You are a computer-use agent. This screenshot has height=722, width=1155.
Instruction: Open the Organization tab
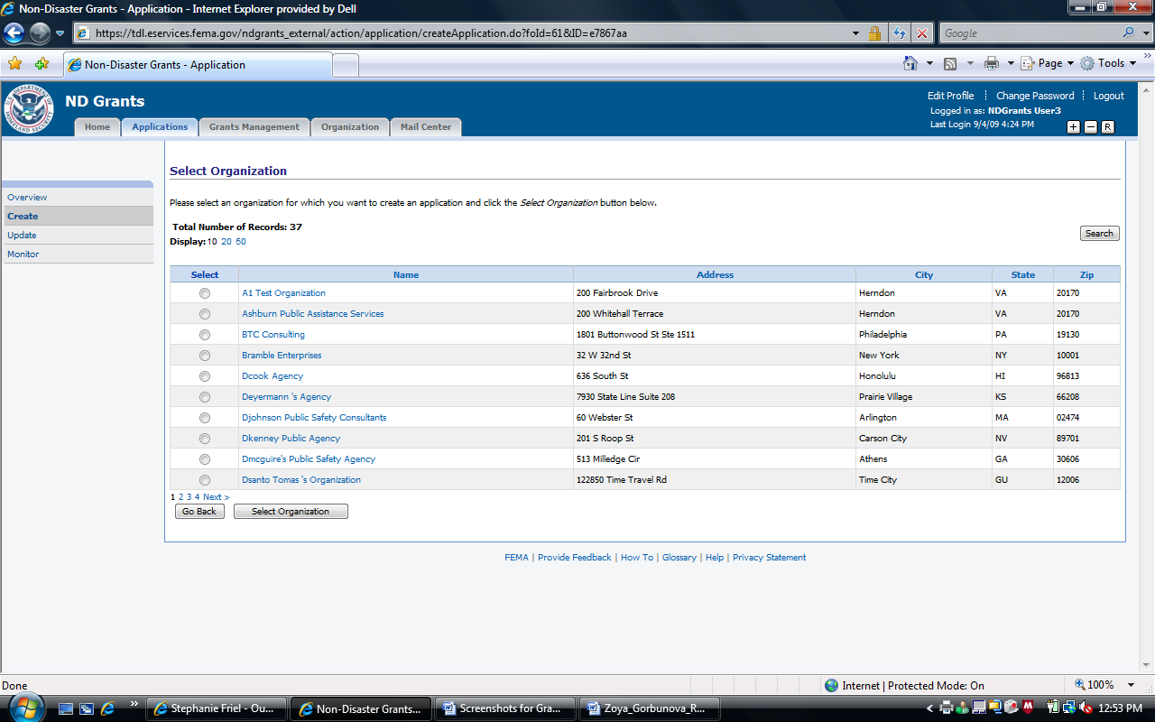[350, 127]
